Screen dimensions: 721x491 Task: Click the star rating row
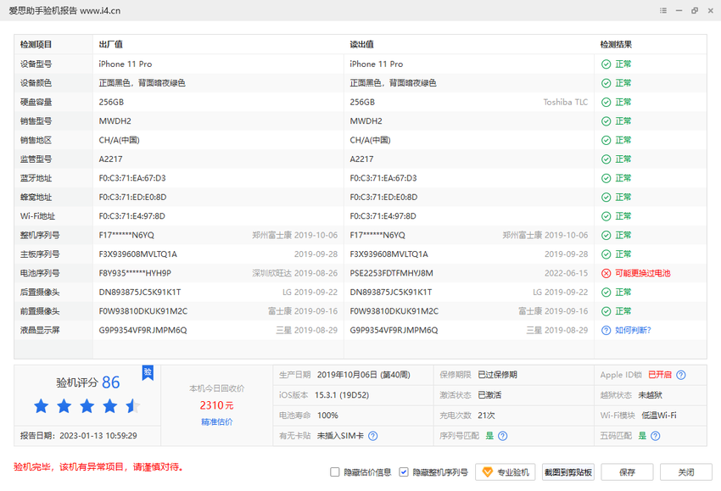(x=87, y=406)
